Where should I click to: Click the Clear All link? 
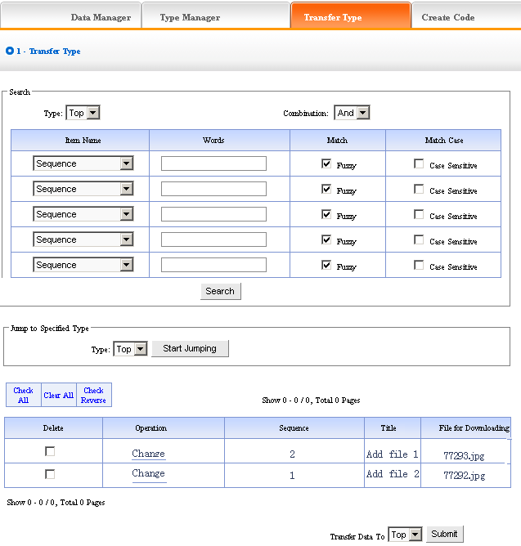pos(59,396)
